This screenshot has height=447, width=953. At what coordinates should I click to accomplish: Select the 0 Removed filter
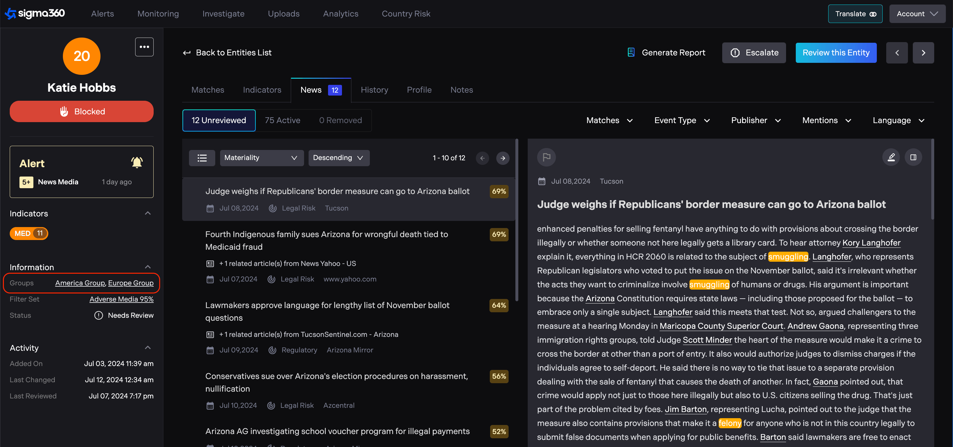(x=340, y=120)
